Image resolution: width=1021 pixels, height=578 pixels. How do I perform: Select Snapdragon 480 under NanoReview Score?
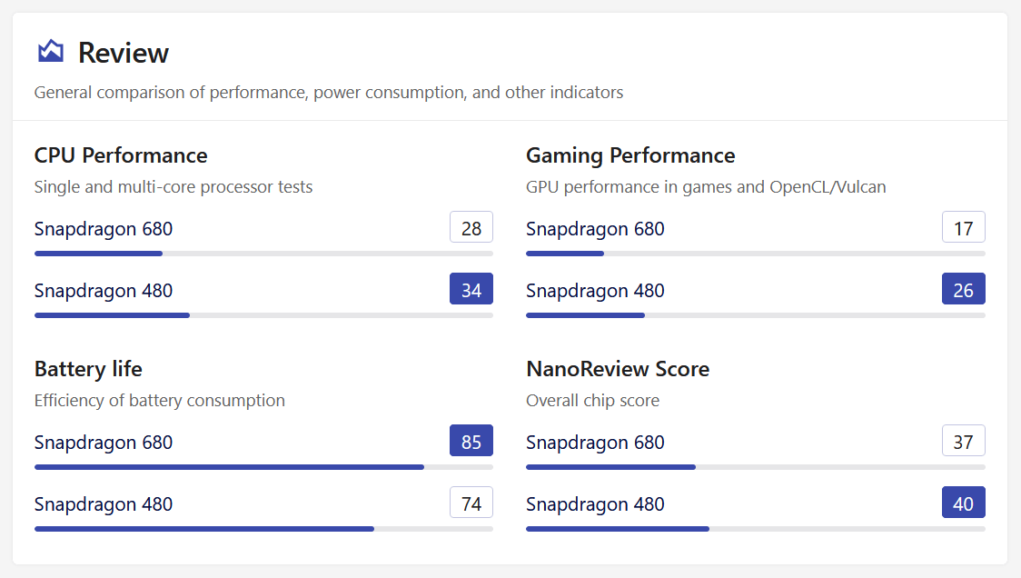595,504
